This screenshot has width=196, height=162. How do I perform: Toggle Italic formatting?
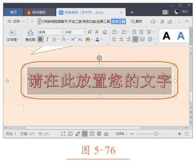47,39
